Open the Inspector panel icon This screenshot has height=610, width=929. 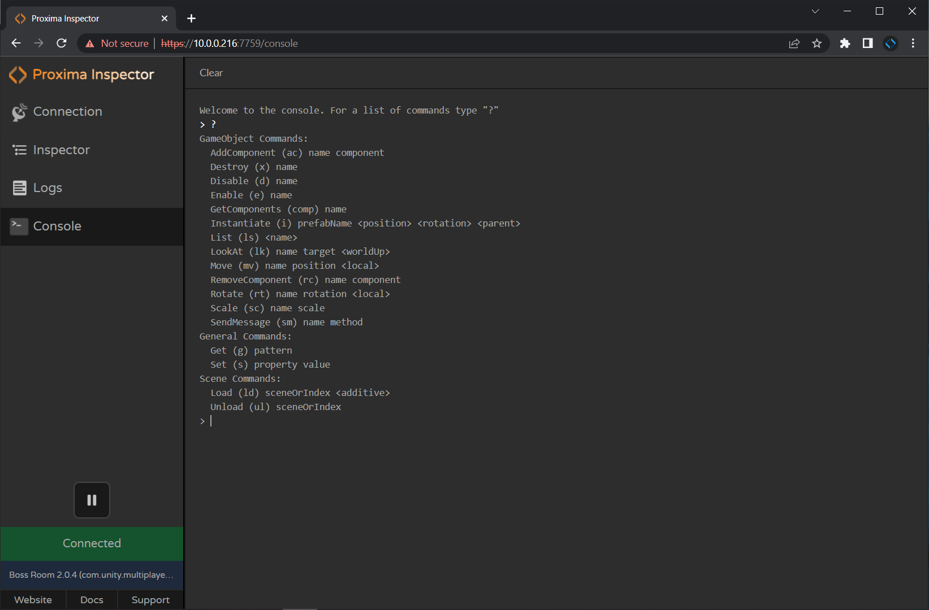(x=19, y=150)
